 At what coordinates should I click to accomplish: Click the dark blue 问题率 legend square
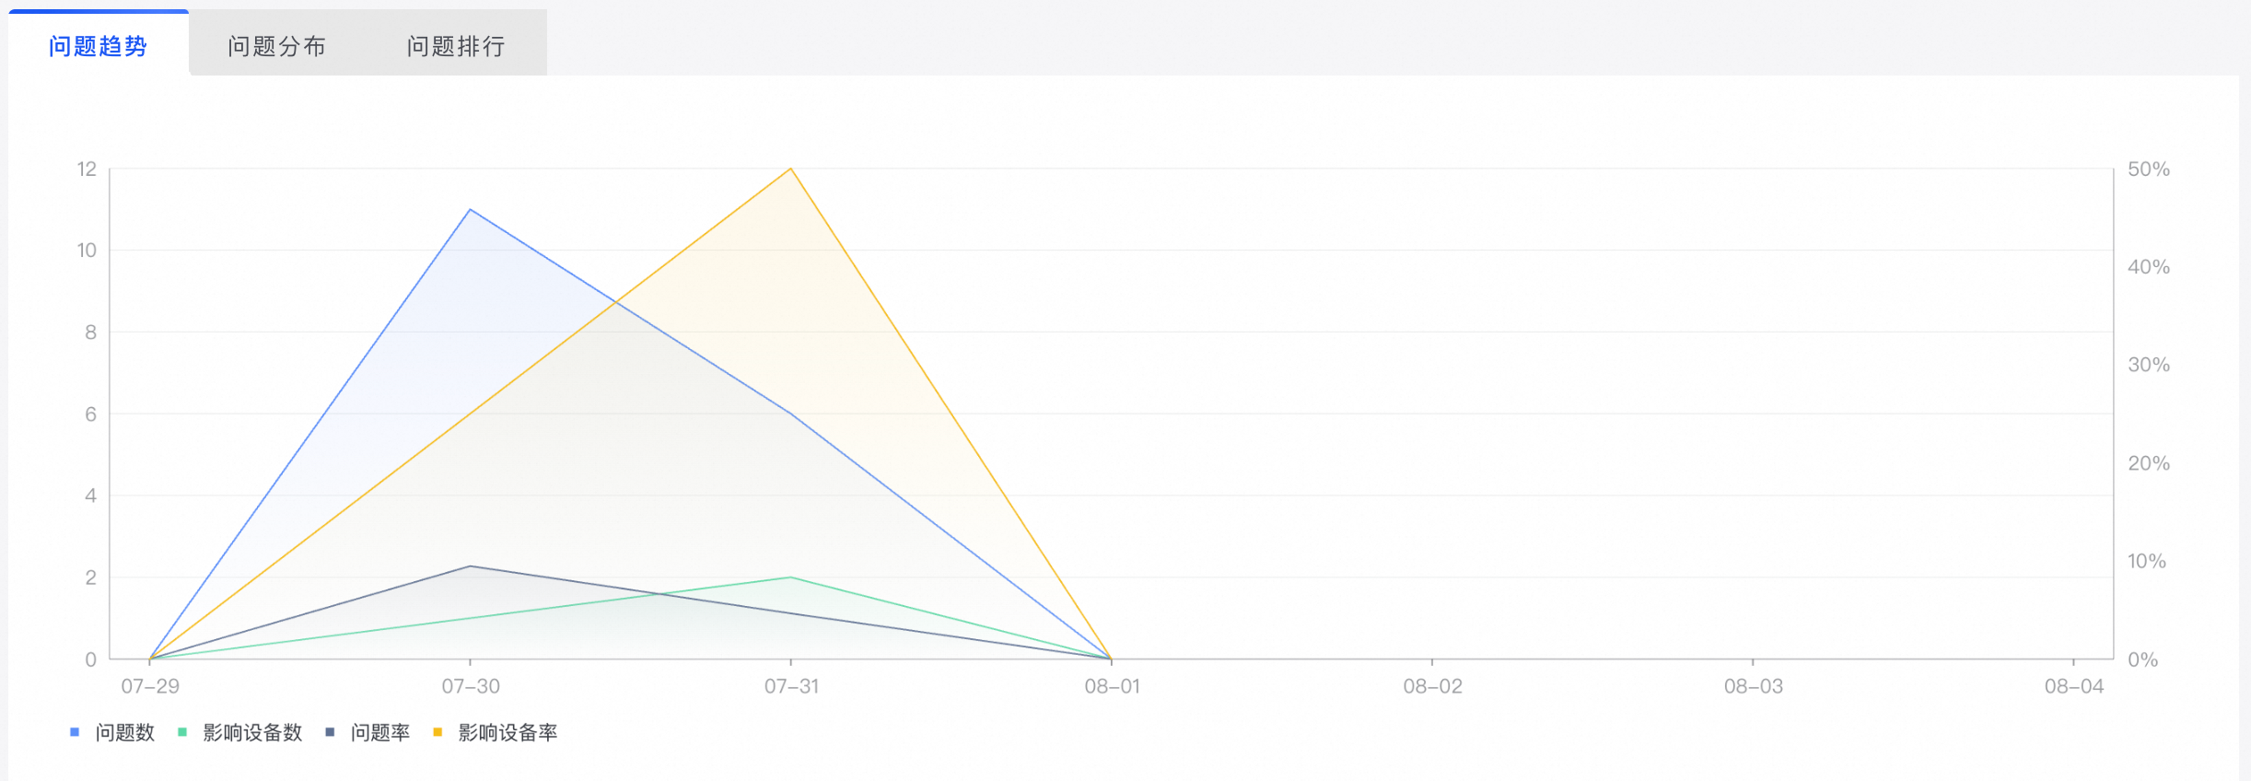click(x=330, y=732)
